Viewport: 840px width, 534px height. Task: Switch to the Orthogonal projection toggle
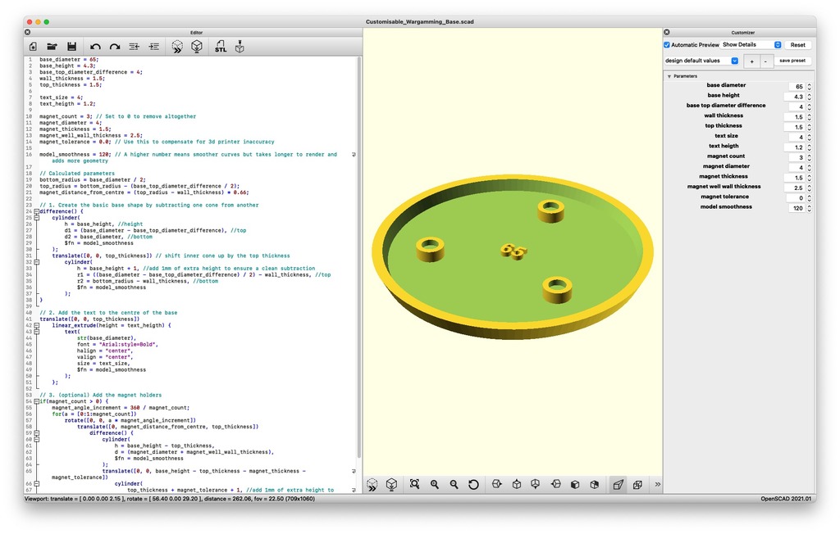click(637, 485)
